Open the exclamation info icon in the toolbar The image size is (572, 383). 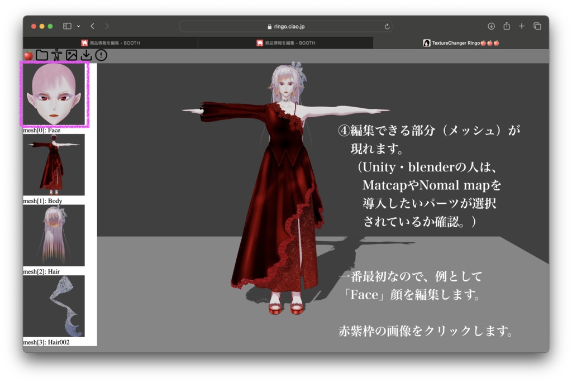pyautogui.click(x=101, y=55)
